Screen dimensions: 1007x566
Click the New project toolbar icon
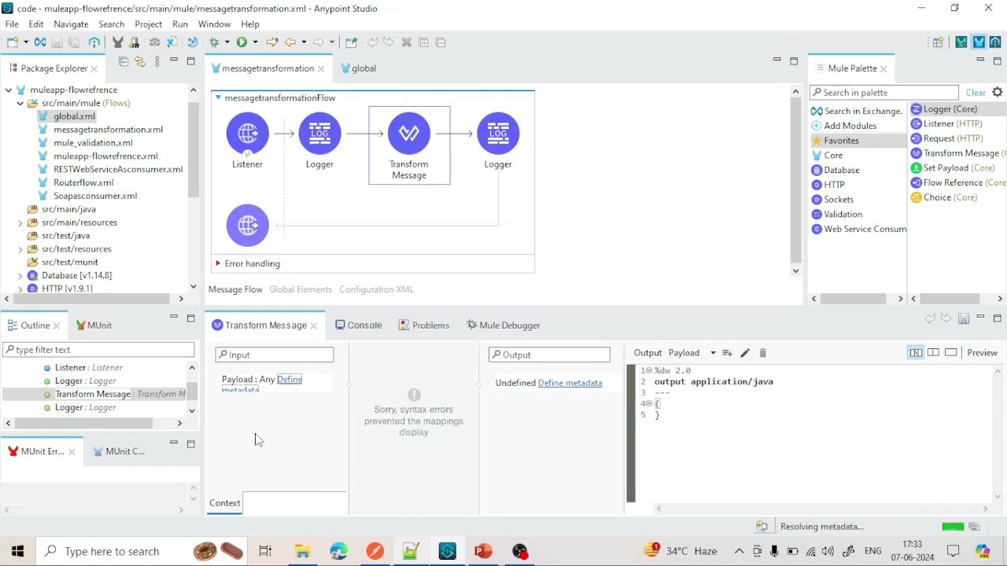13,42
